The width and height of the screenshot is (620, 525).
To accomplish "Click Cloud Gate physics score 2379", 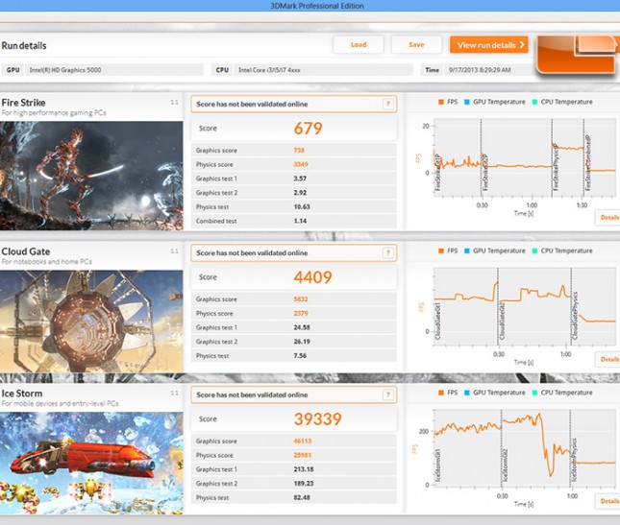I will tap(301, 313).
